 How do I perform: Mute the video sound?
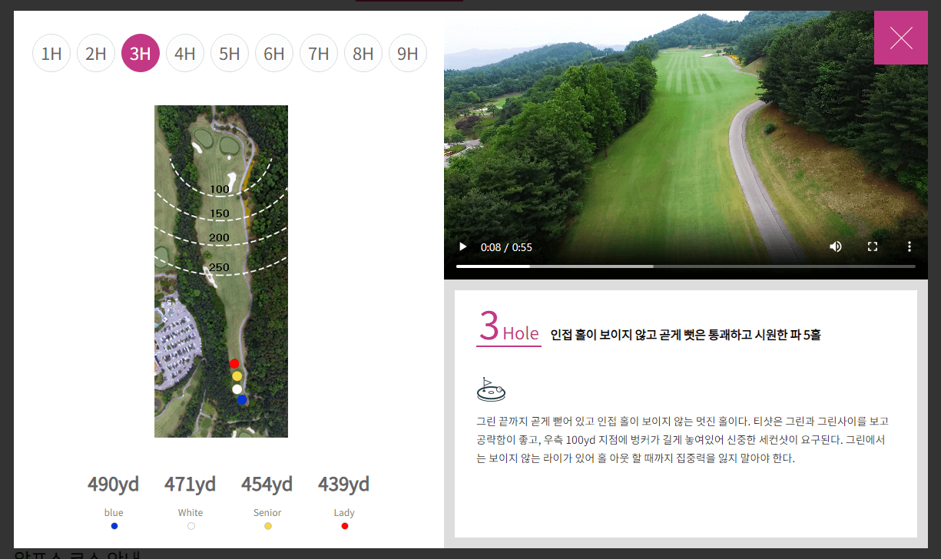point(835,246)
